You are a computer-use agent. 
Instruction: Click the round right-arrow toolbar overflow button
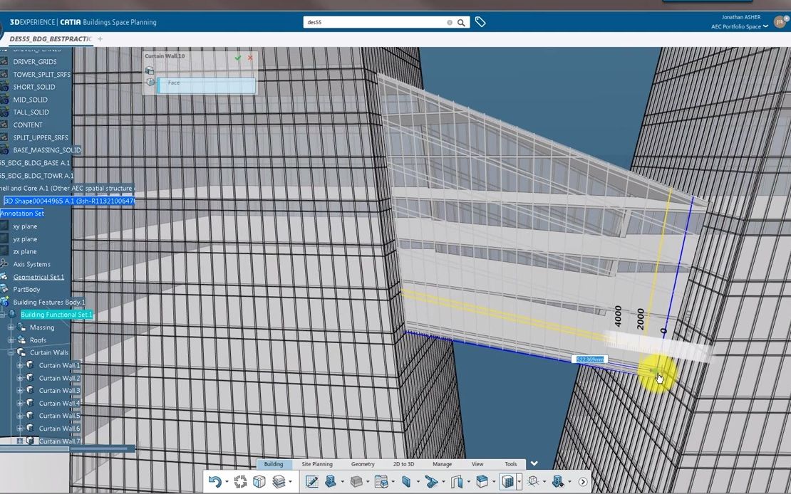tap(583, 482)
